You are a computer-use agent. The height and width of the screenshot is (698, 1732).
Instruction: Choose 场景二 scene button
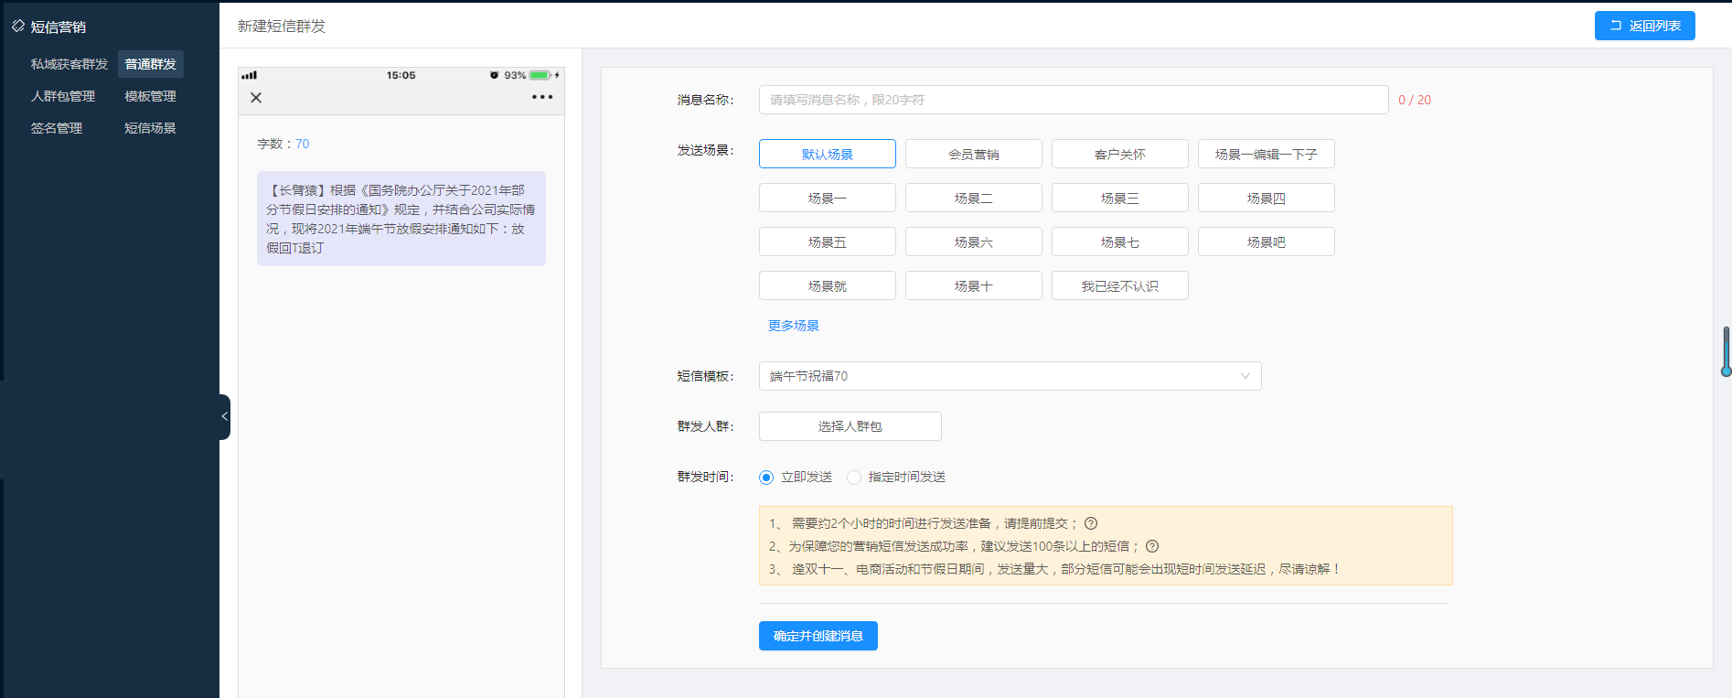[974, 198]
